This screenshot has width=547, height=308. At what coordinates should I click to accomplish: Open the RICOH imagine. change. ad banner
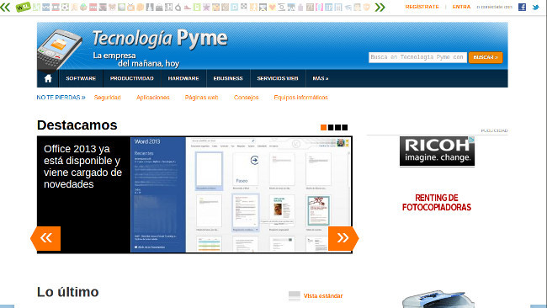[437, 151]
